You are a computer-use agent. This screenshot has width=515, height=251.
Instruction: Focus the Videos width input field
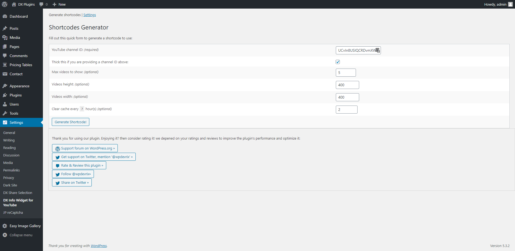point(347,97)
